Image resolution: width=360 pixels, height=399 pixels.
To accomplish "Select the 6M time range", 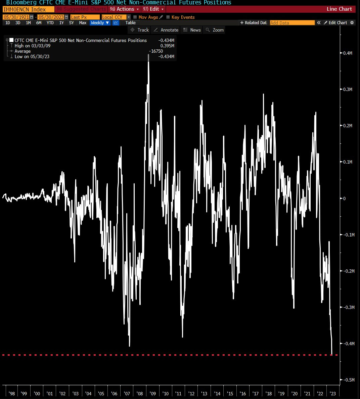I will coord(39,23).
